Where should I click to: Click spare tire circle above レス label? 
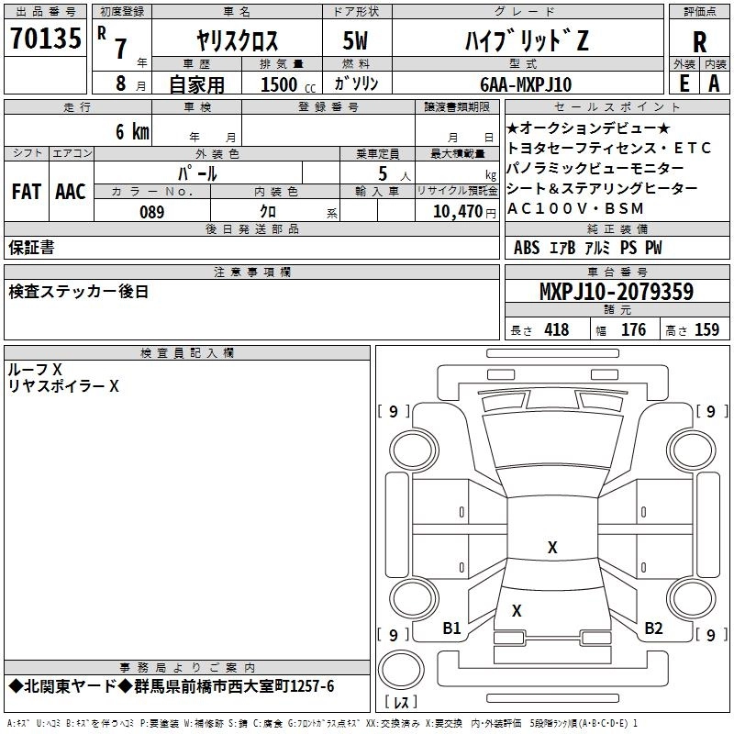pyautogui.click(x=401, y=669)
